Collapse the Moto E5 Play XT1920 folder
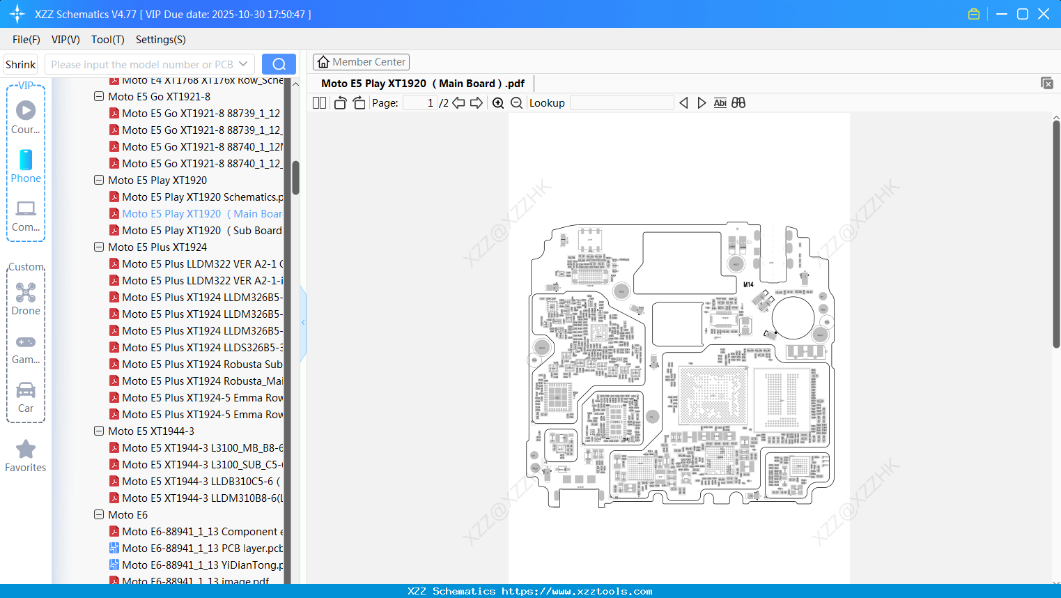Screen dimensions: 1061x598 click(x=99, y=181)
